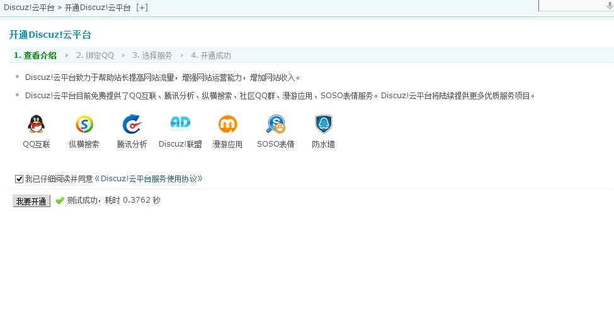Click the SOSO表情 icon
The height and width of the screenshot is (309, 614).
pyautogui.click(x=276, y=124)
